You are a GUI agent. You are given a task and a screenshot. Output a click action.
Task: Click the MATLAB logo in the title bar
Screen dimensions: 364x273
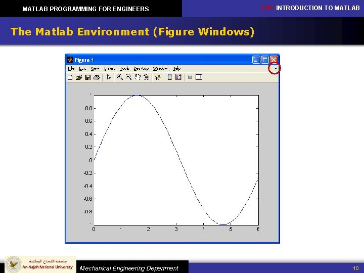[70, 60]
